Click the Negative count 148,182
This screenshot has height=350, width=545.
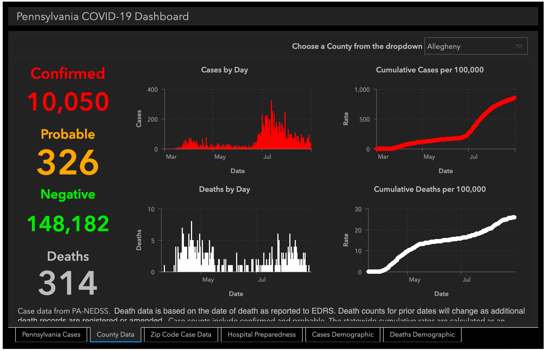point(68,224)
